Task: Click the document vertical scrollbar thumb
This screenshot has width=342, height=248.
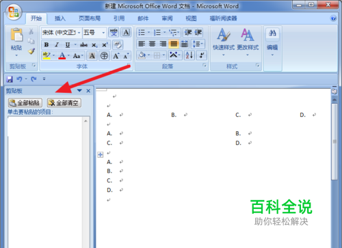Action: pos(334,141)
